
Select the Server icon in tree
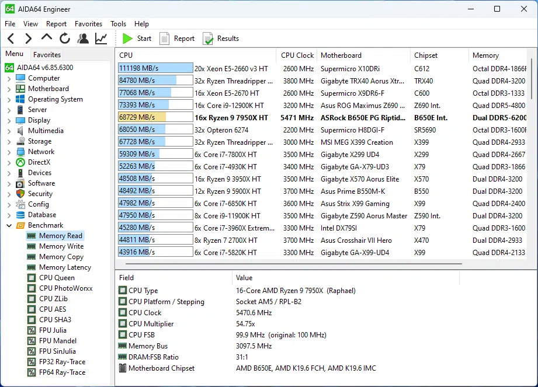pyautogui.click(x=20, y=110)
